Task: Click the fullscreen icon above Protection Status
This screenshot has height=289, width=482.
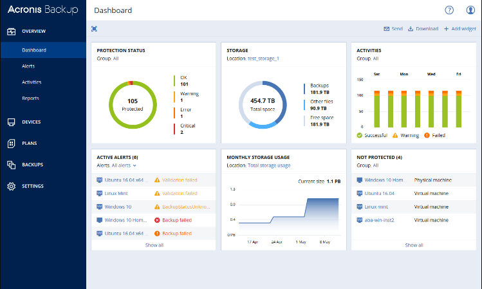Action: pos(94,29)
